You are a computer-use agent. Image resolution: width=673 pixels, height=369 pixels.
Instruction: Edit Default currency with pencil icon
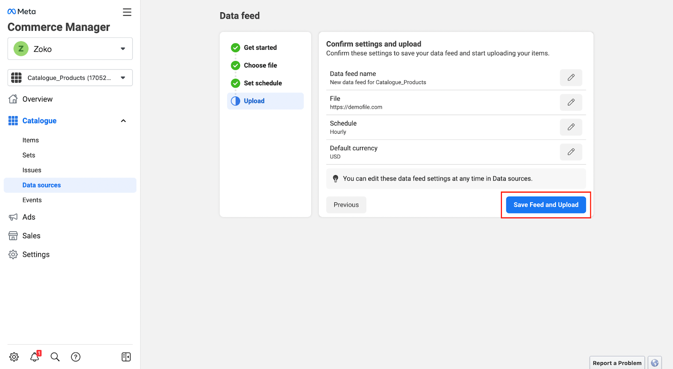pyautogui.click(x=571, y=152)
